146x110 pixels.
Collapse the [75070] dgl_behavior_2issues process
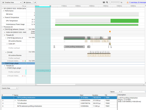(x=3, y=29)
